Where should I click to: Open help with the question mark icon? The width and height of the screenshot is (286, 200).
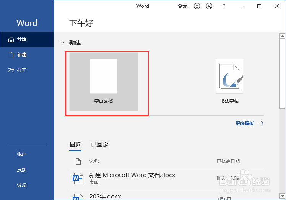pyautogui.click(x=224, y=6)
